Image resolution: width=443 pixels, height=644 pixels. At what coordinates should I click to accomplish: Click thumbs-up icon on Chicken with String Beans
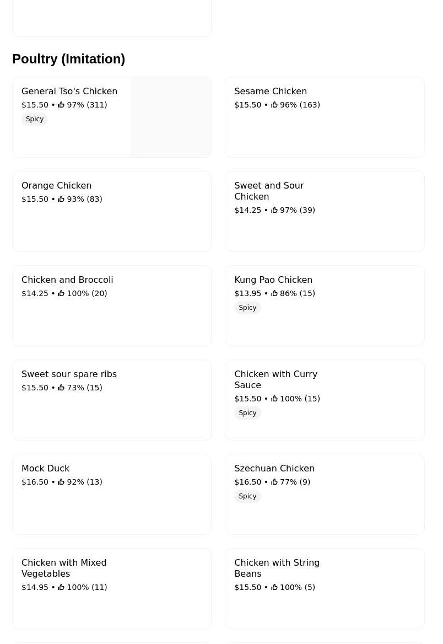click(x=274, y=587)
